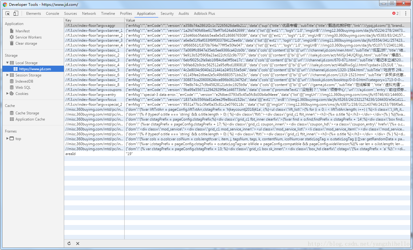Open Clear storage in the sidebar
Screen dimensions: 413x250
click(x=26, y=43)
